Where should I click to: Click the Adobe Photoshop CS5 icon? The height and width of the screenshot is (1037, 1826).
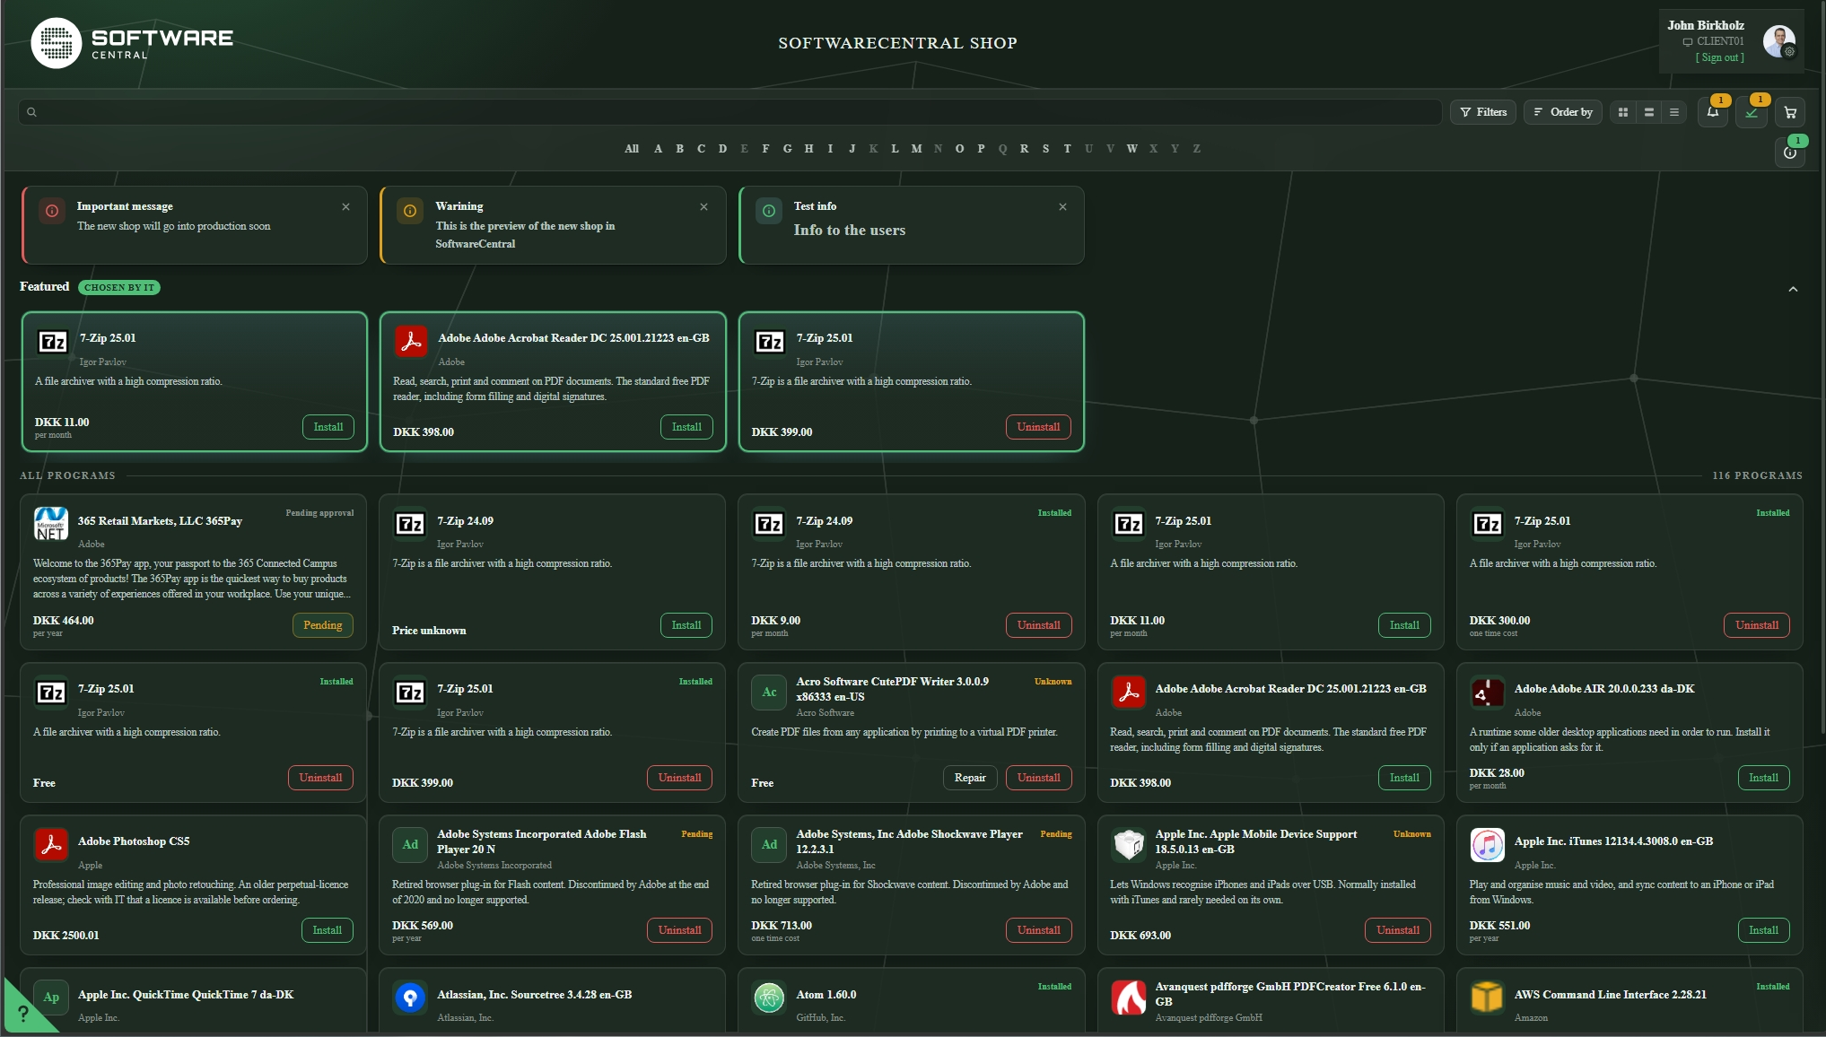(x=51, y=845)
